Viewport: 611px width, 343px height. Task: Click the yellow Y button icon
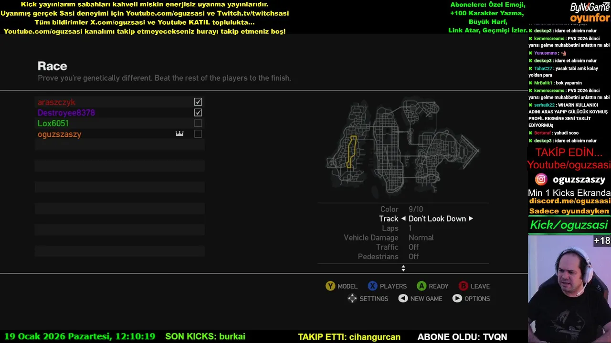tap(330, 286)
